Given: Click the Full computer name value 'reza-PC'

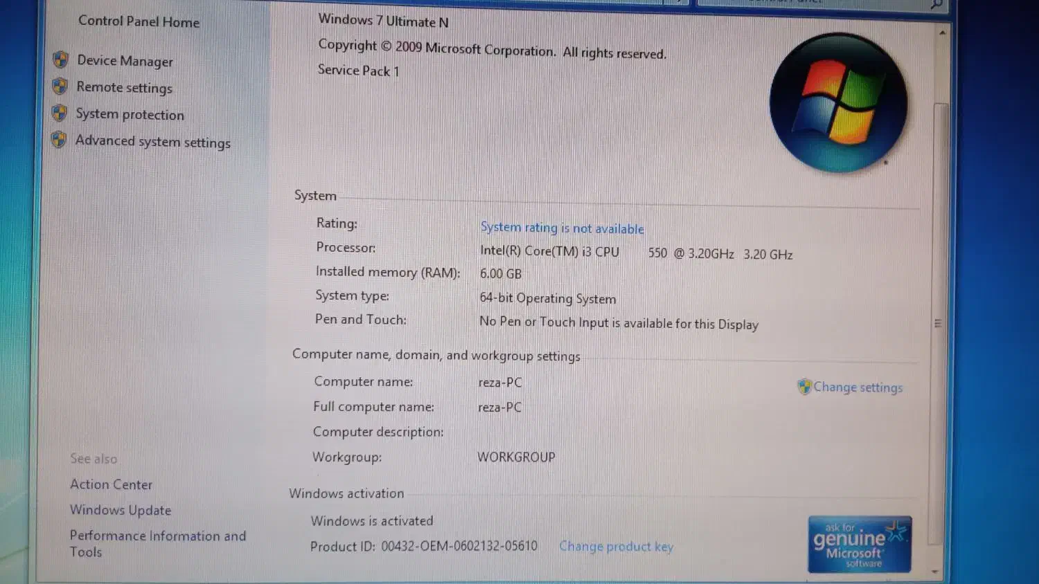Looking at the screenshot, I should (x=499, y=408).
